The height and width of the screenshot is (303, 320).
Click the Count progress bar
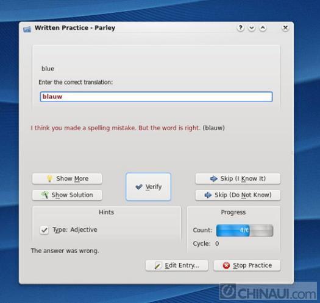244,231
